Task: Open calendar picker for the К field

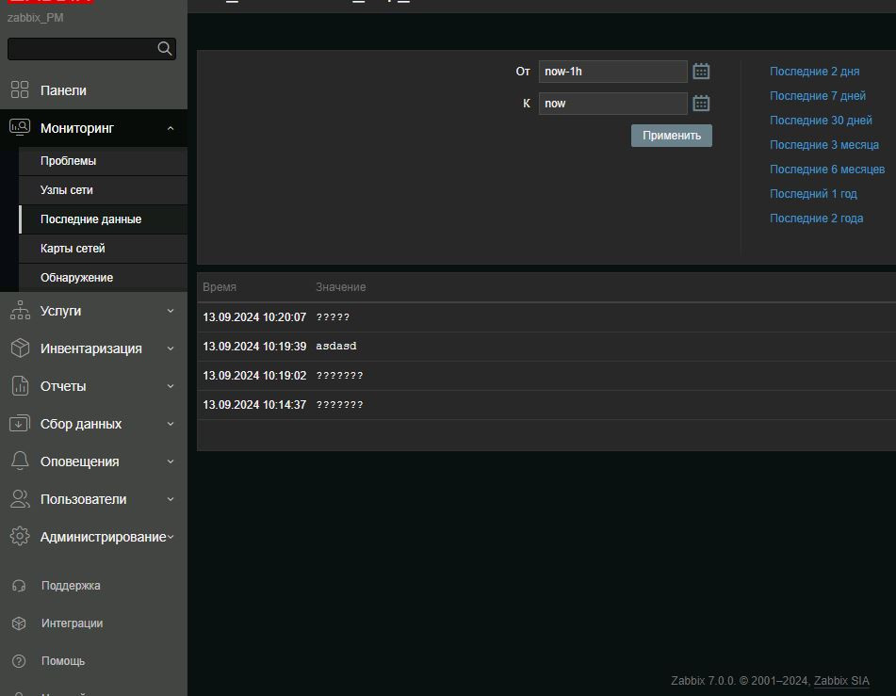Action: pos(701,104)
